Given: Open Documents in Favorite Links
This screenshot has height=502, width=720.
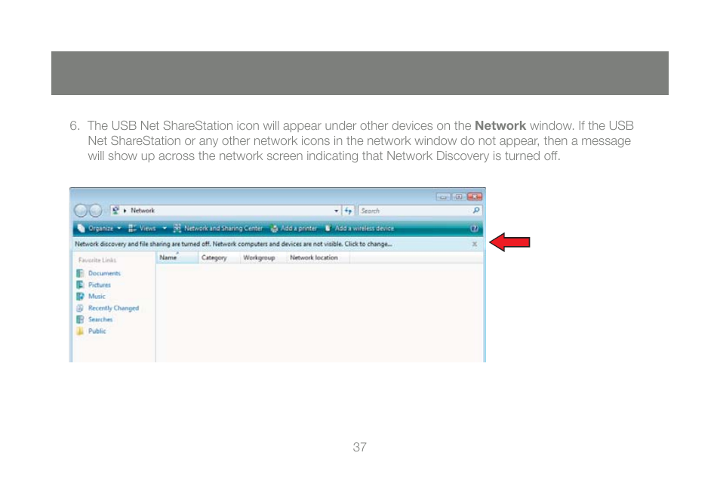Looking at the screenshot, I should pos(104,273).
